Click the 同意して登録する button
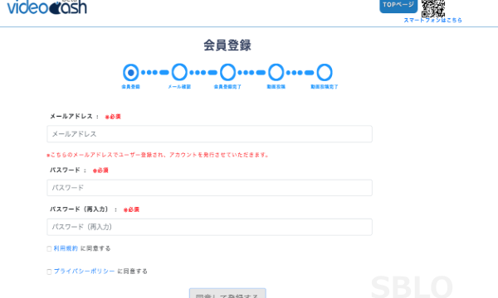This screenshot has width=498, height=298. (x=227, y=294)
